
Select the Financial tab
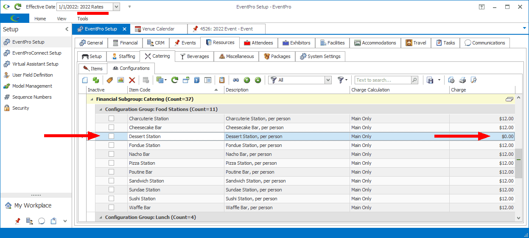125,43
